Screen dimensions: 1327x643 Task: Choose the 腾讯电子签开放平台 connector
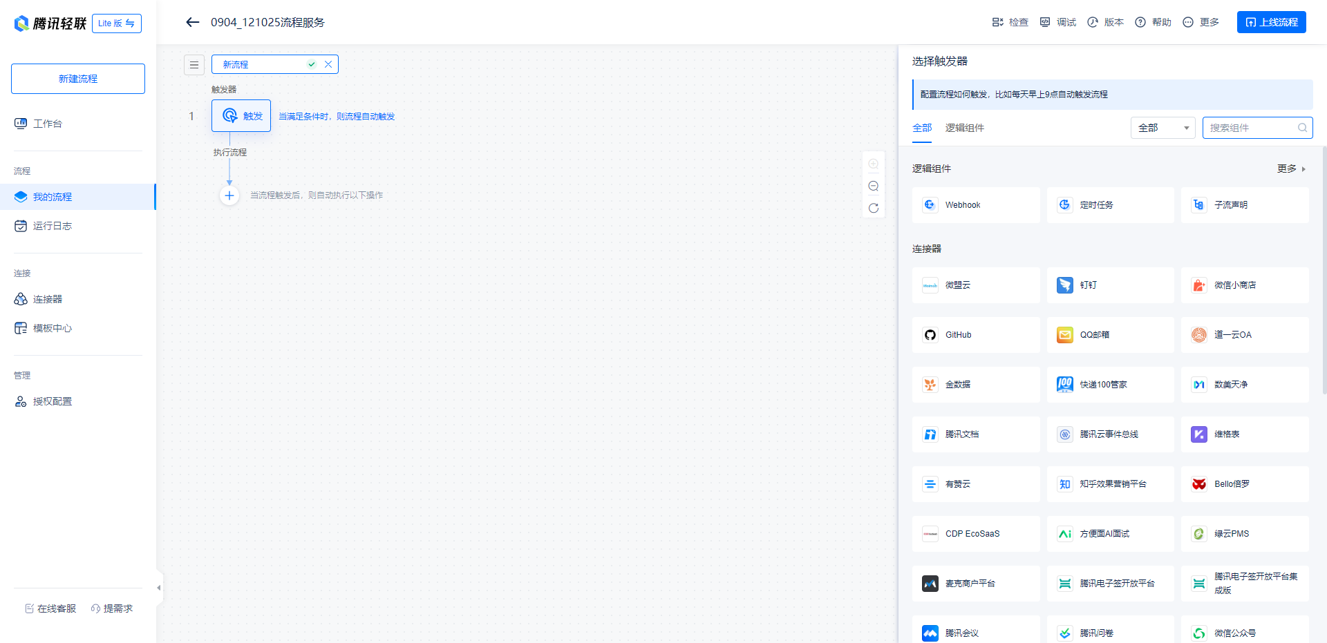coord(1110,584)
